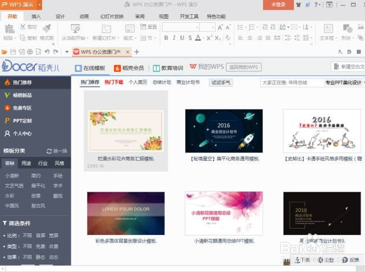Switch to the 设计 ribbon tab
The width and height of the screenshot is (365, 272).
click(60, 17)
